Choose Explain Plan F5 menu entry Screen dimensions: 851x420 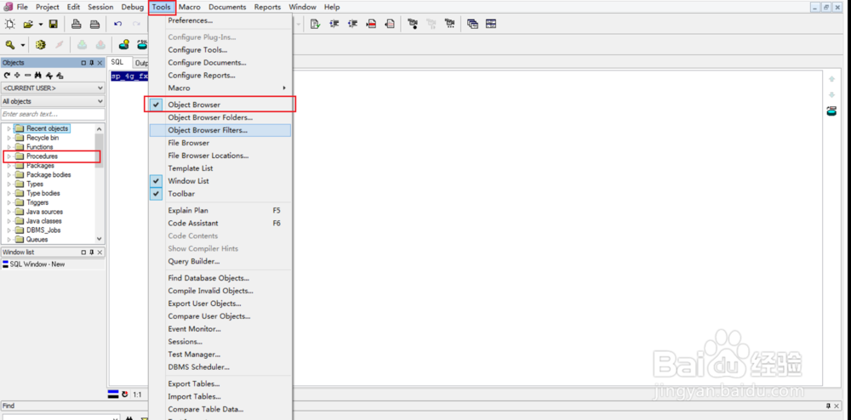click(221, 210)
